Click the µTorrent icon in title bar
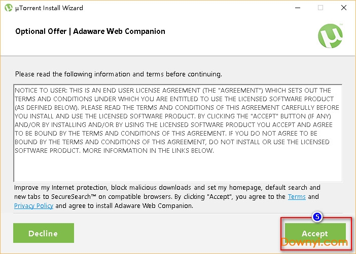The image size is (356, 254). 8,8
